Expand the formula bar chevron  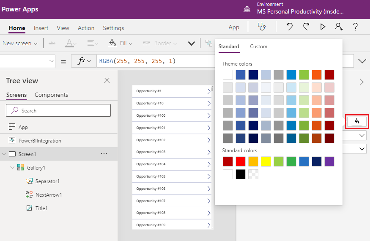(362, 61)
